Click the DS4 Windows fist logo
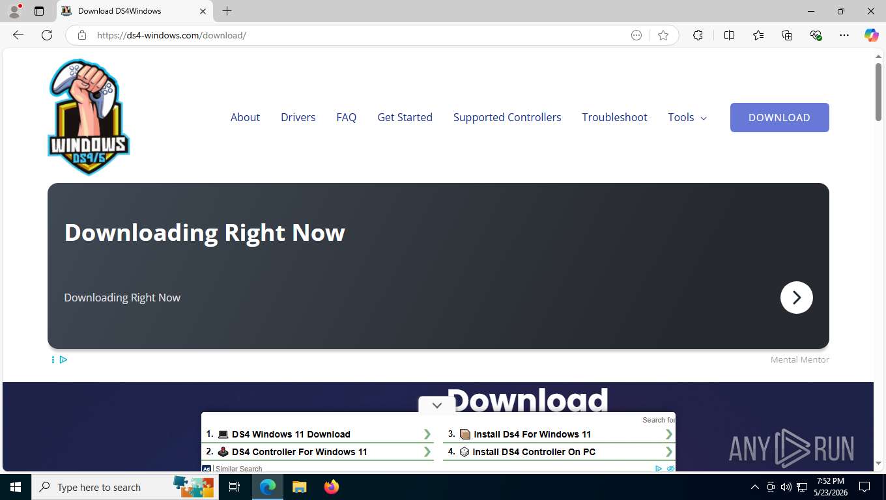886x500 pixels. point(89,117)
